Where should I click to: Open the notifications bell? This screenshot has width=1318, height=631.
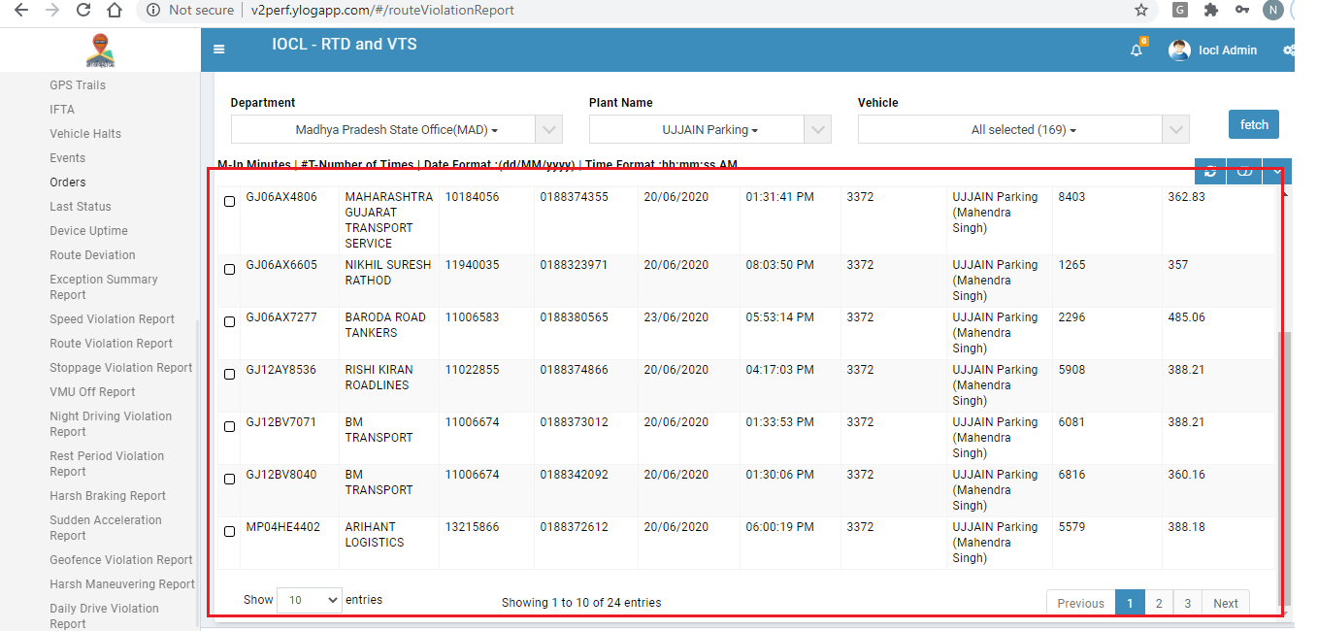pos(1137,50)
